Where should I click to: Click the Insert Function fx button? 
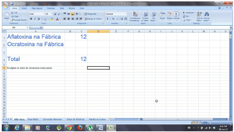click(x=41, y=28)
